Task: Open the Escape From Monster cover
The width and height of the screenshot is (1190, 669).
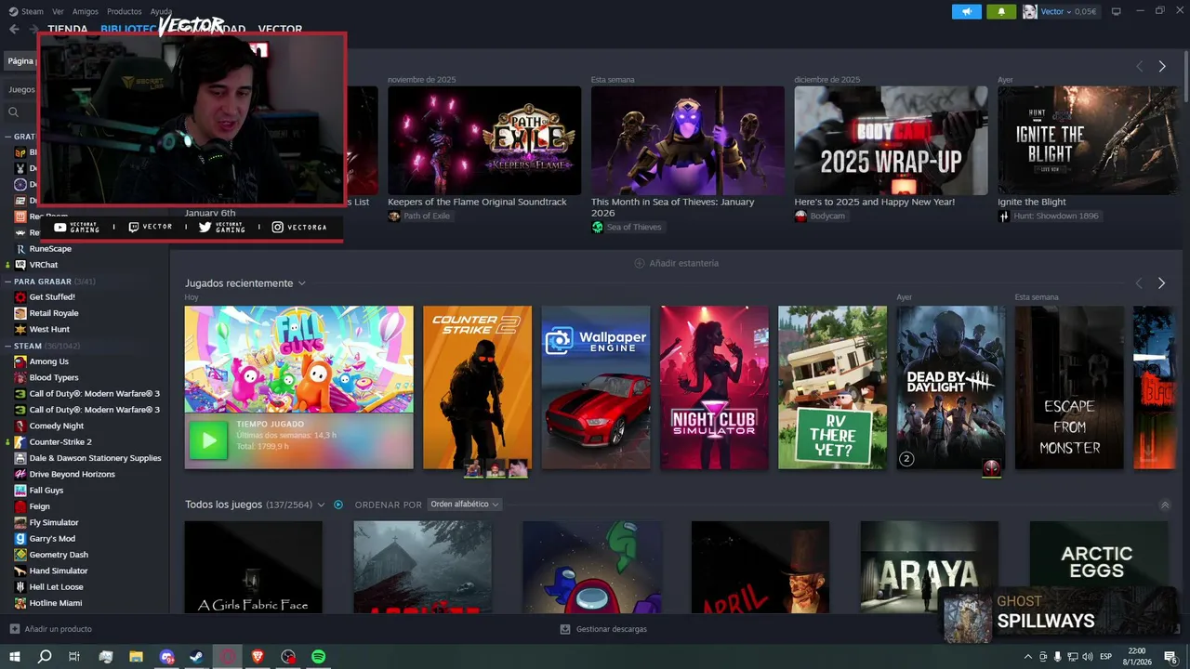Action: (x=1069, y=387)
